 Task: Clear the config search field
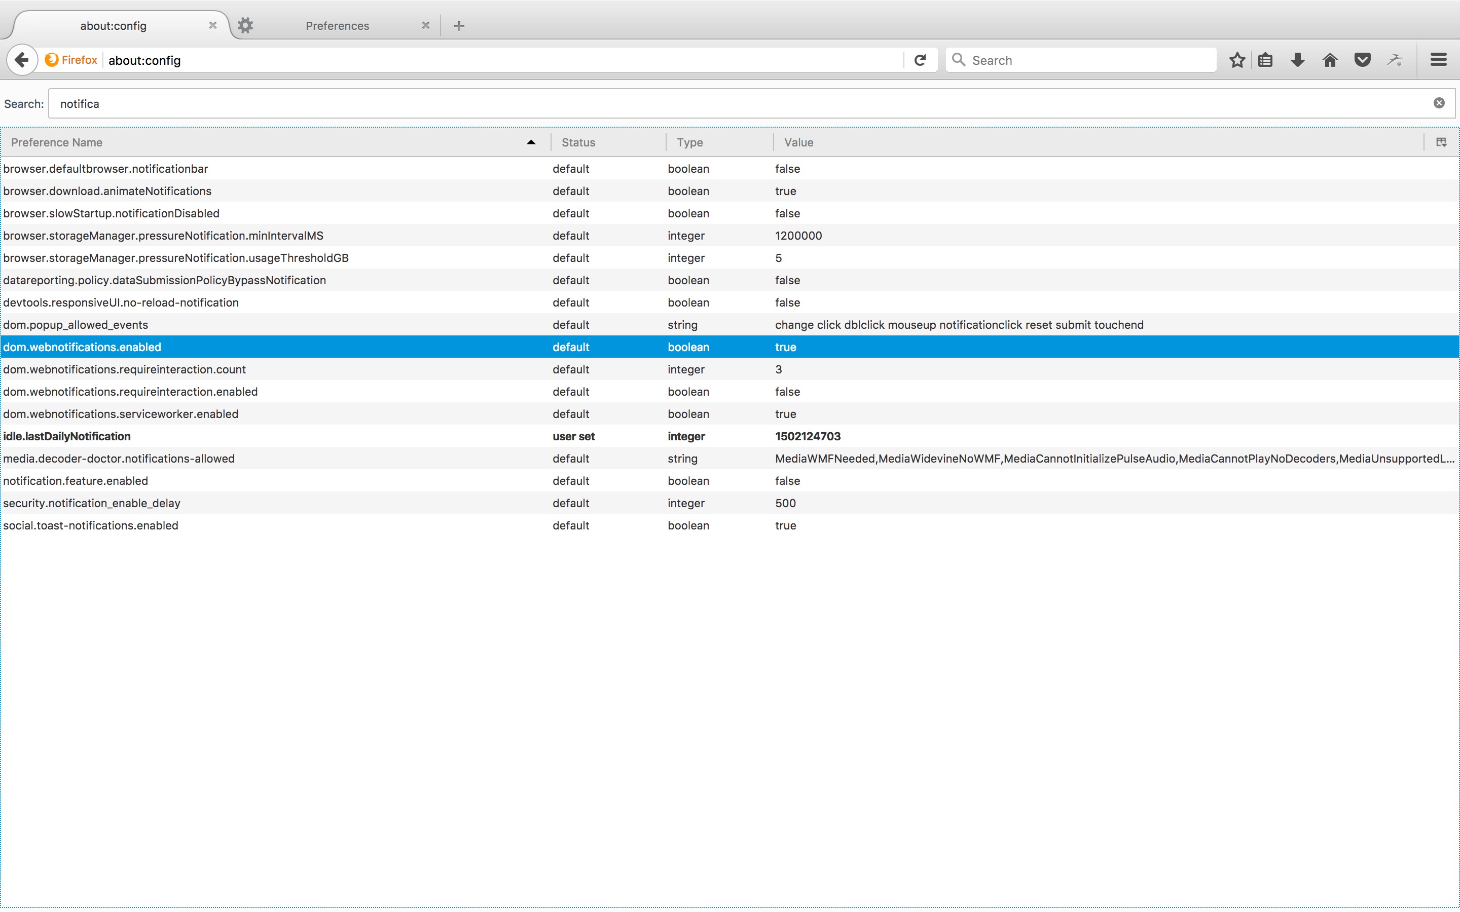tap(1439, 103)
